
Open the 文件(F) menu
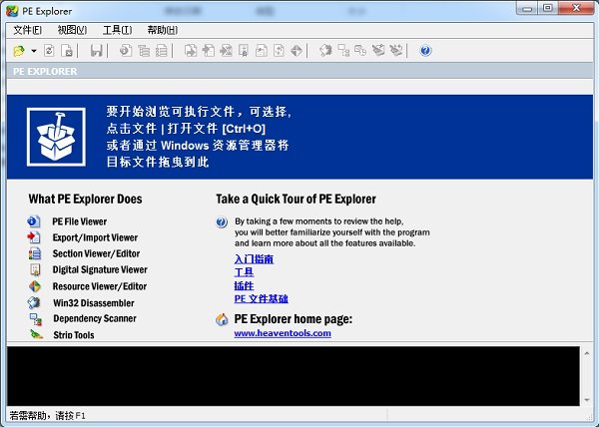27,30
